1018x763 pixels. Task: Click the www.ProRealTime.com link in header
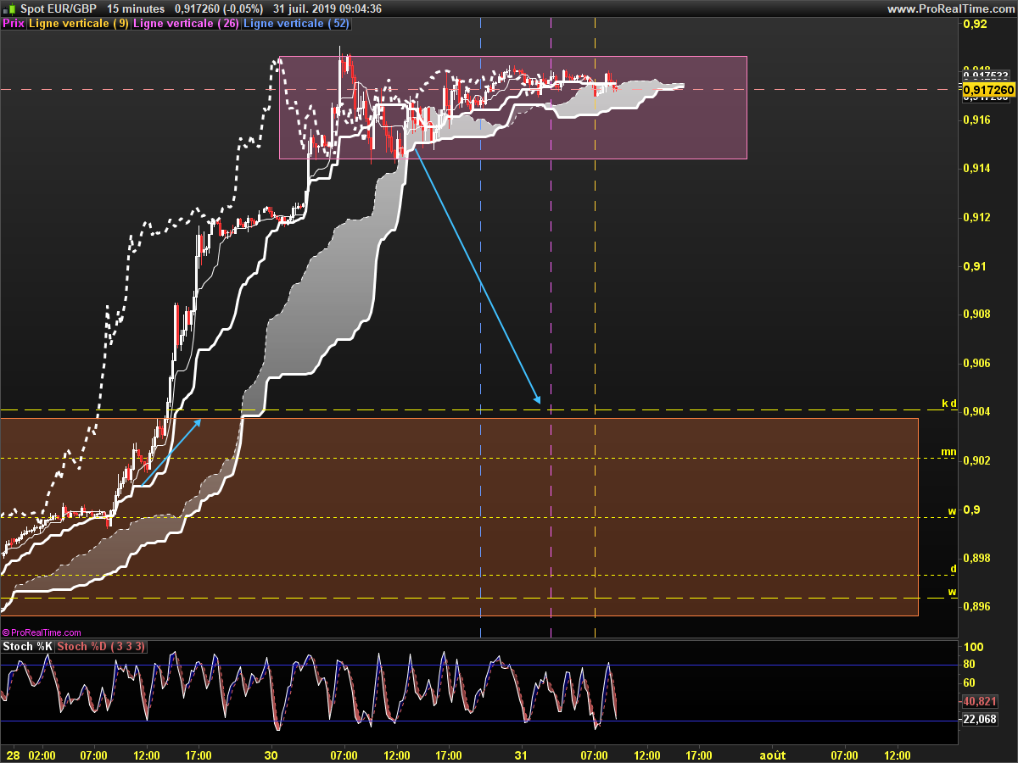(x=950, y=9)
